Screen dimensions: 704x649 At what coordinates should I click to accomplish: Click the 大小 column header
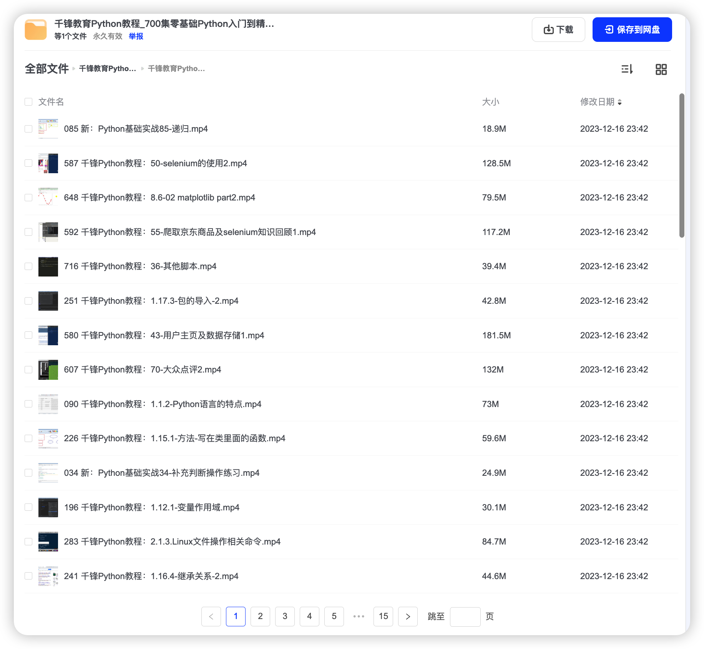click(x=491, y=102)
